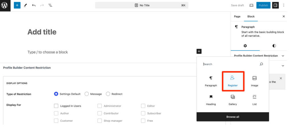
Task: Check the Subscriber checkbox
Action: pos(143,113)
